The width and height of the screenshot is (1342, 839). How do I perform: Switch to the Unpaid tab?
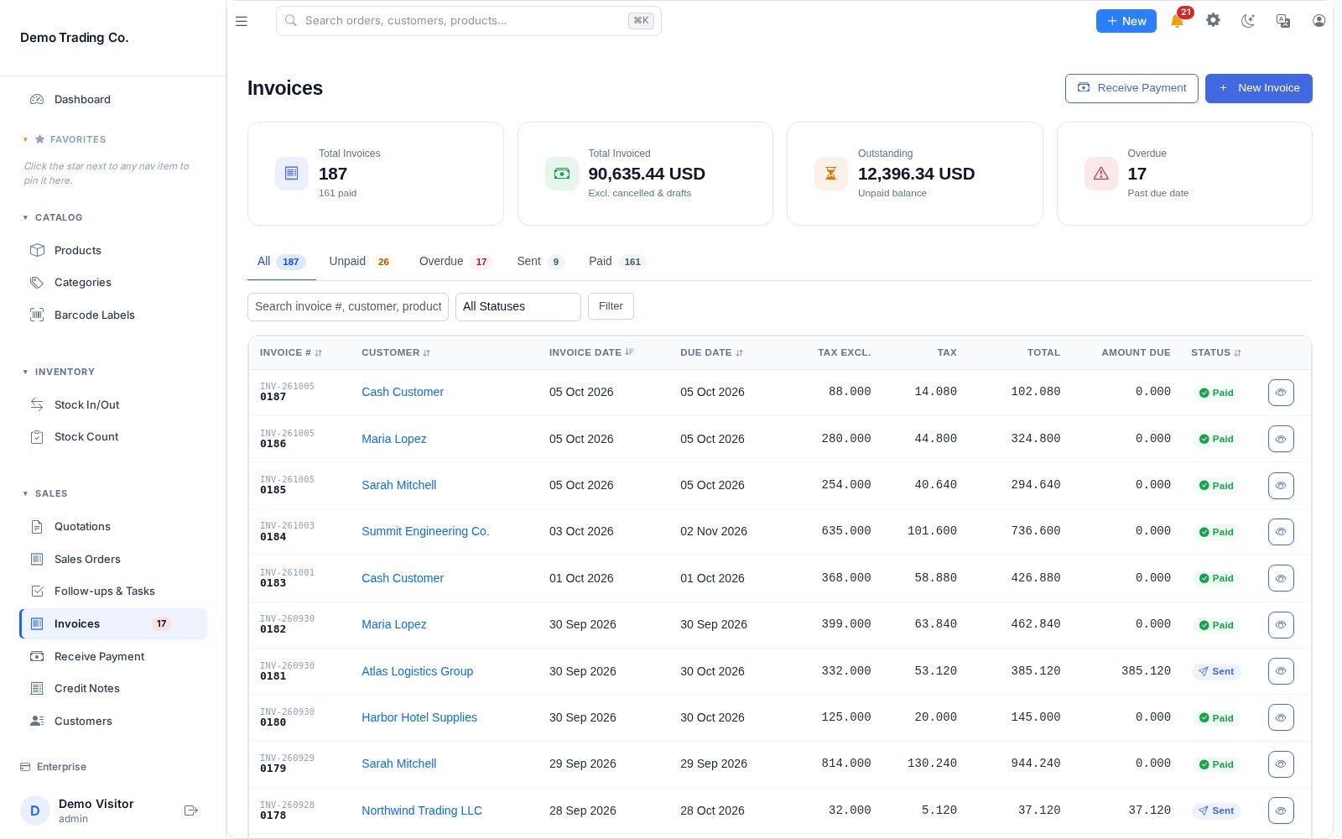(x=360, y=262)
